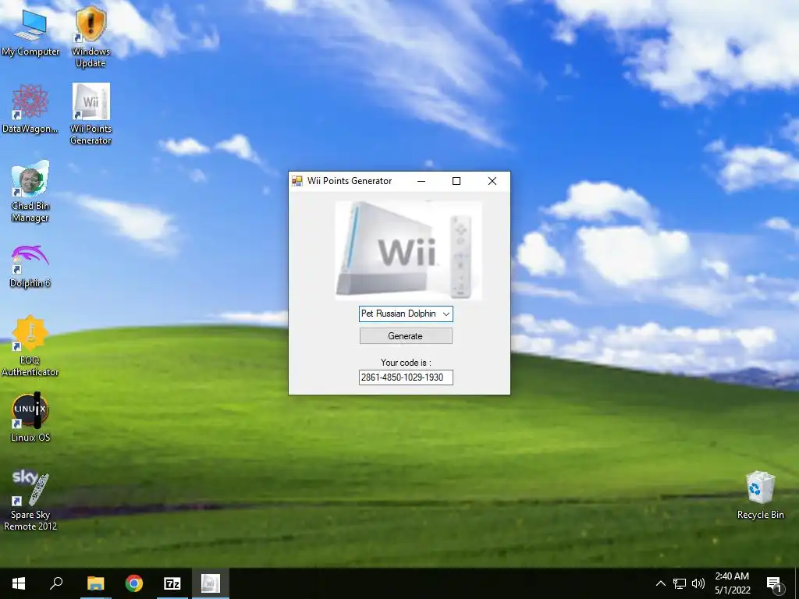799x599 pixels.
Task: Launch Windows Update shortcut on desktop
Action: coord(91,38)
